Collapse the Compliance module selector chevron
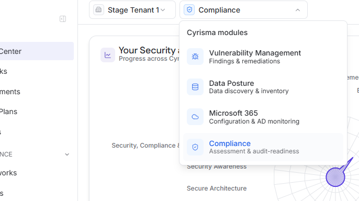This screenshot has height=201, width=359. [x=298, y=10]
